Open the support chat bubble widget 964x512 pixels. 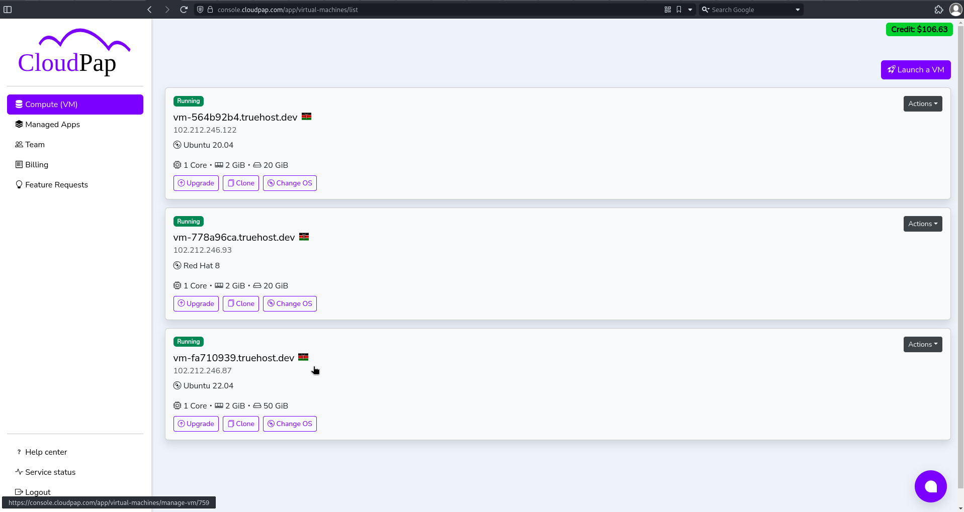coord(930,486)
